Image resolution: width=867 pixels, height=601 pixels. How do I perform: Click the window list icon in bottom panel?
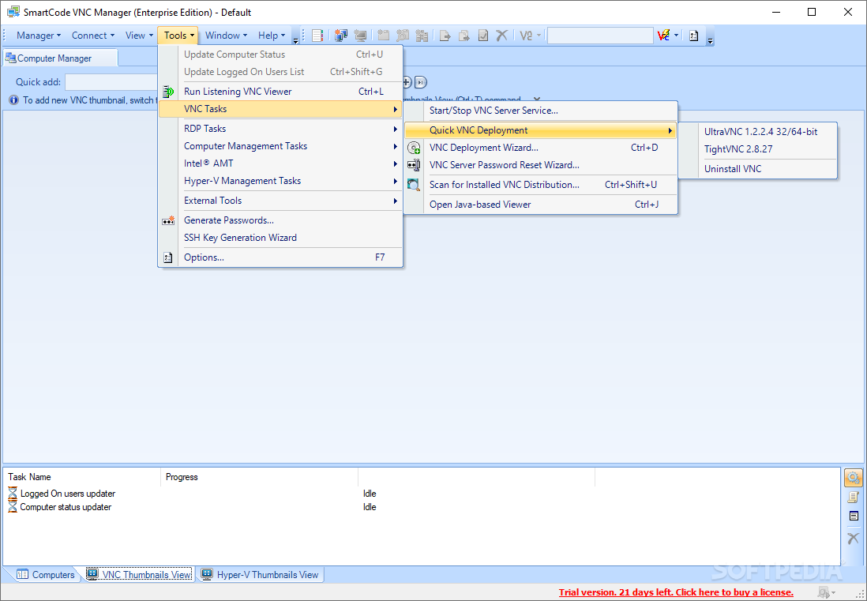(853, 516)
